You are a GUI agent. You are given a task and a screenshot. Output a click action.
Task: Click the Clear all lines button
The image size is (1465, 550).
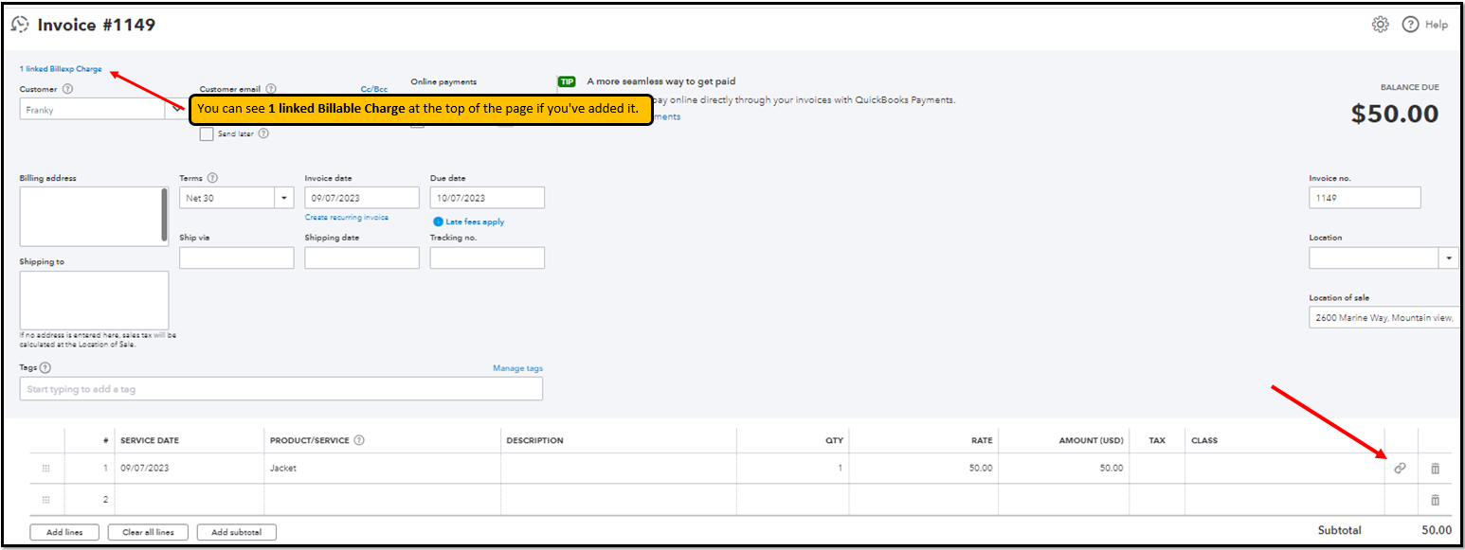pyautogui.click(x=148, y=531)
